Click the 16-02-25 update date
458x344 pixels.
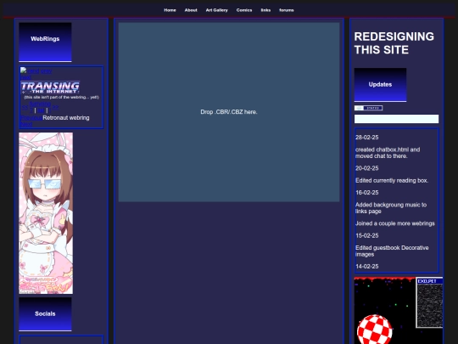(x=367, y=193)
